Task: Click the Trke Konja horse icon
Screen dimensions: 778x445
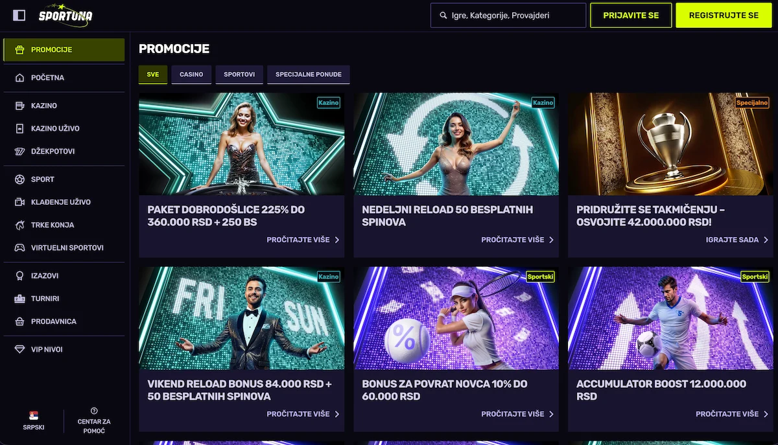Action: pos(19,225)
